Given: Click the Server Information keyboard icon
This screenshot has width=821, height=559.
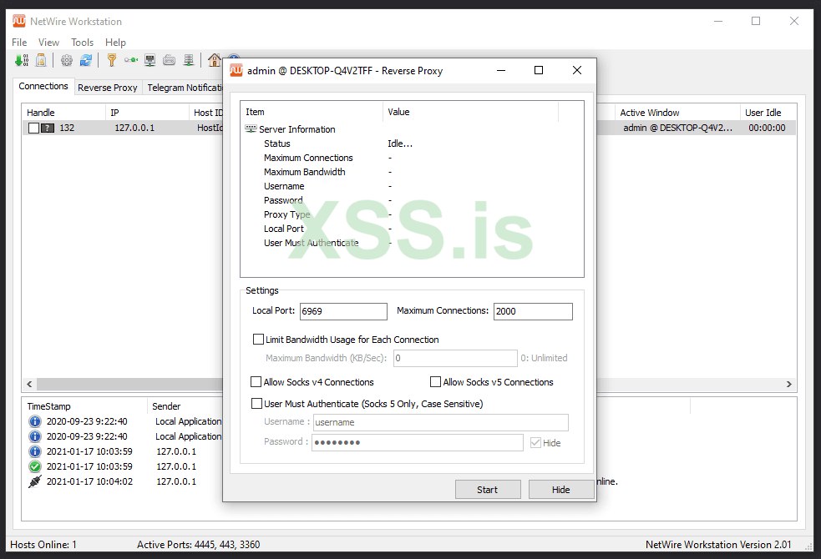Looking at the screenshot, I should click(x=251, y=128).
